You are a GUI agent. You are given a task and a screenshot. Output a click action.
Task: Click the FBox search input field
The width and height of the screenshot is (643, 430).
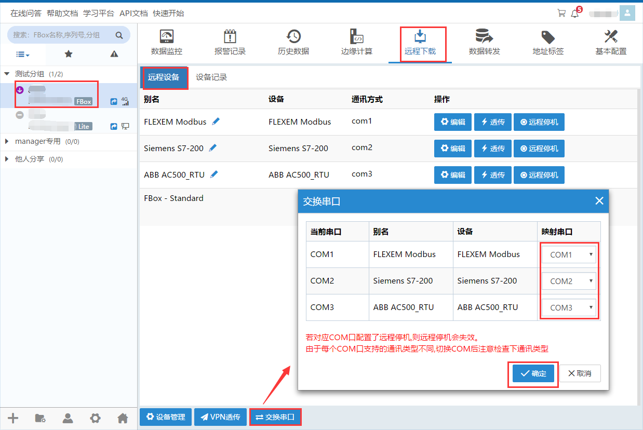[62, 35]
